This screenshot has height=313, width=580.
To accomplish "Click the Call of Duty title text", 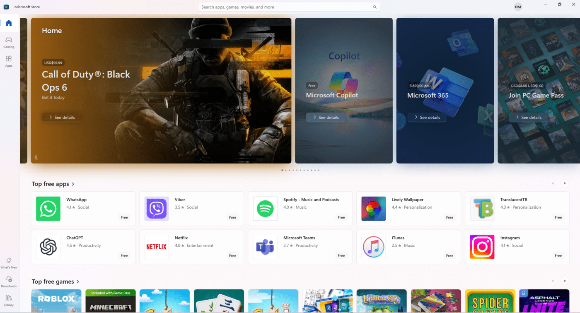I will pos(86,81).
